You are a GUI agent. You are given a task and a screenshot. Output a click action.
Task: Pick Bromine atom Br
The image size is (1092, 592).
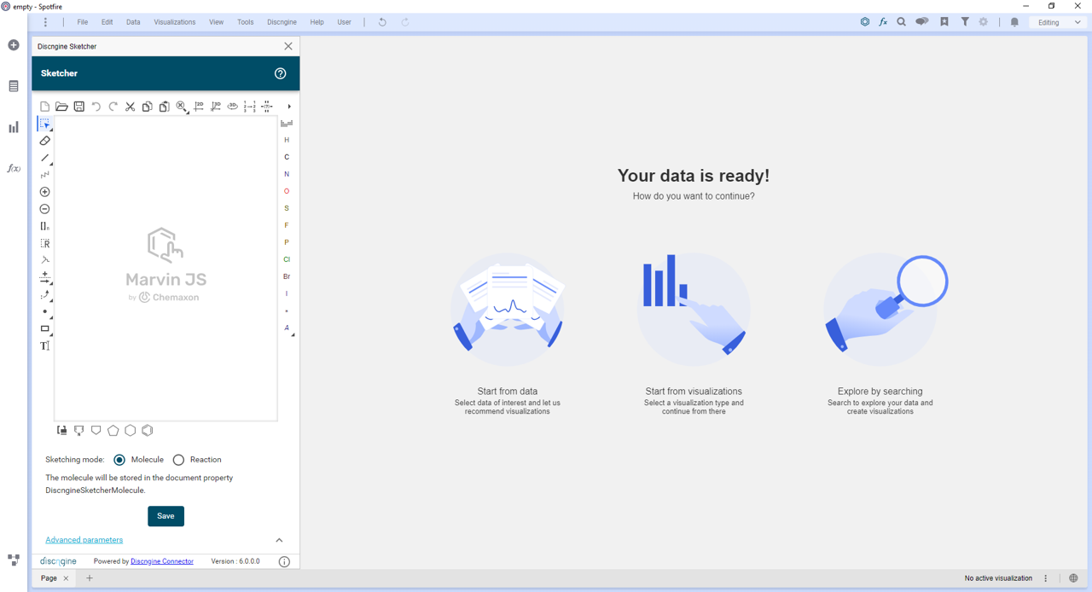coord(287,276)
